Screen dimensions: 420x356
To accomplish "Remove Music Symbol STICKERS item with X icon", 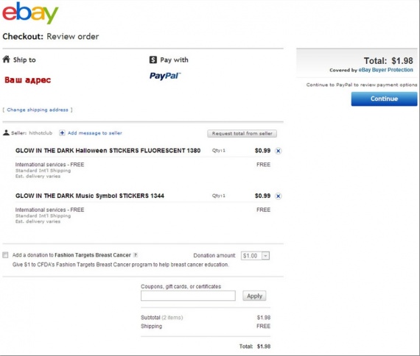I will [x=279, y=196].
